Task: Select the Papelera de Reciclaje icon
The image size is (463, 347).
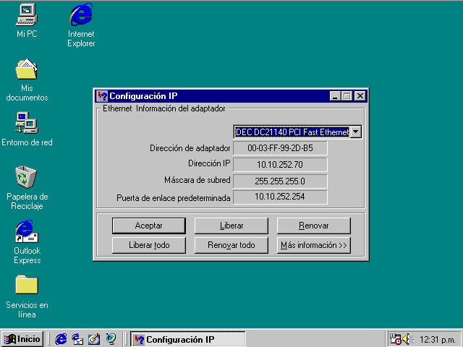Action: 27,176
